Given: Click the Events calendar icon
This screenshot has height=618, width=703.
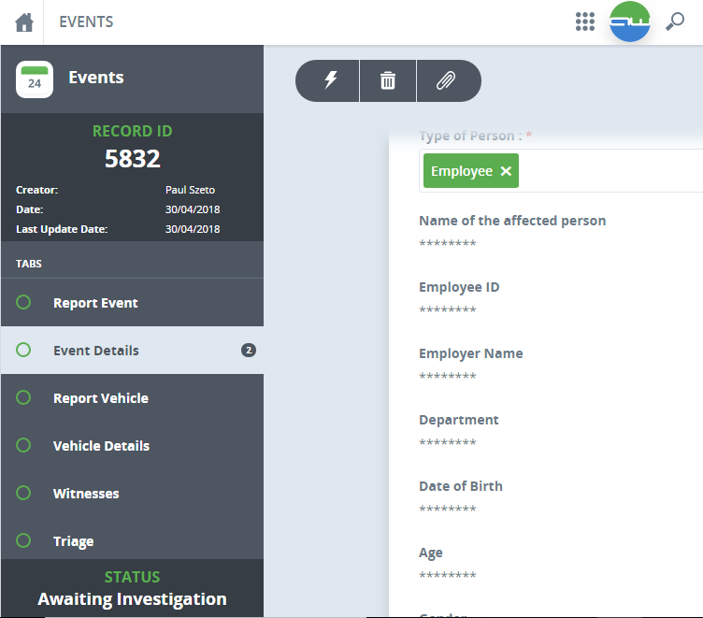Looking at the screenshot, I should tap(35, 79).
